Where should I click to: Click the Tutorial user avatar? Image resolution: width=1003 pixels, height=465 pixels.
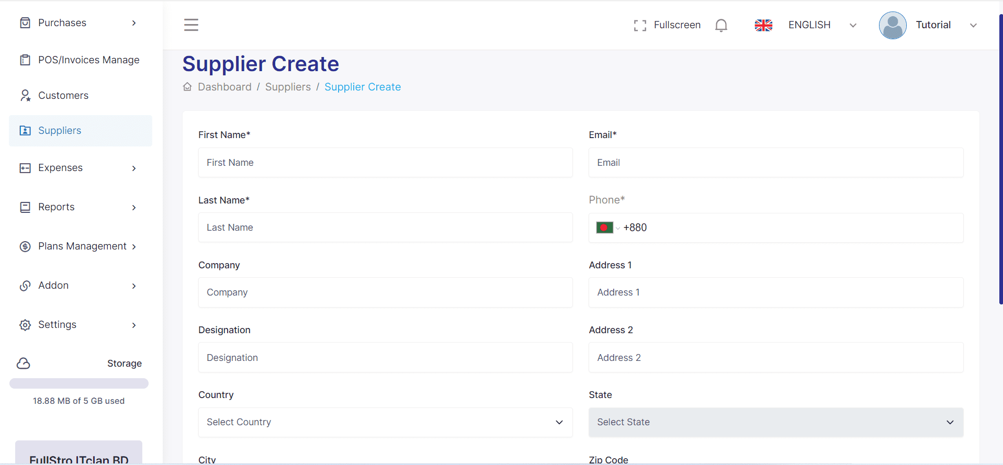click(892, 25)
